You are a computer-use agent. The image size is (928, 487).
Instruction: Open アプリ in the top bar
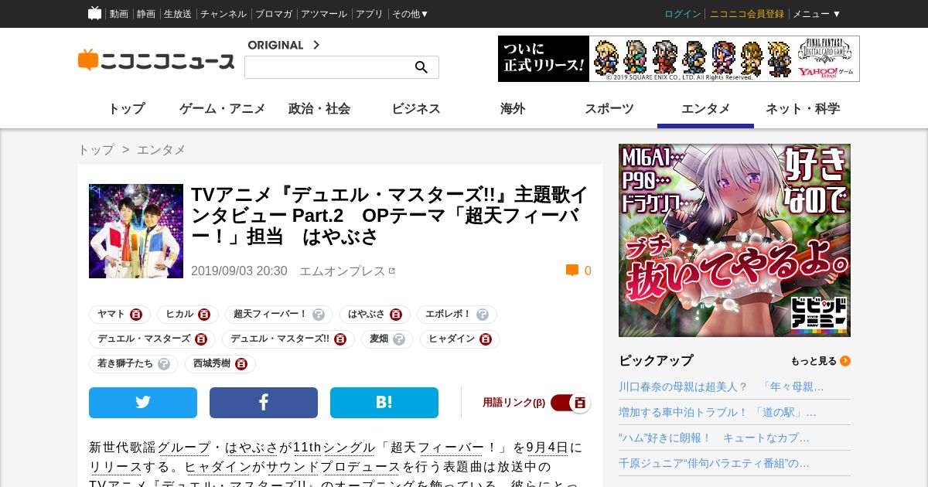click(370, 14)
